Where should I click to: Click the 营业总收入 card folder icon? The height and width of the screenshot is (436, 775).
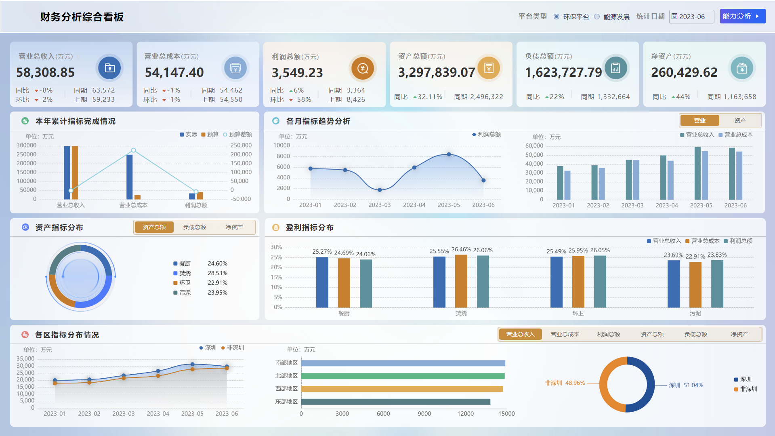[109, 68]
